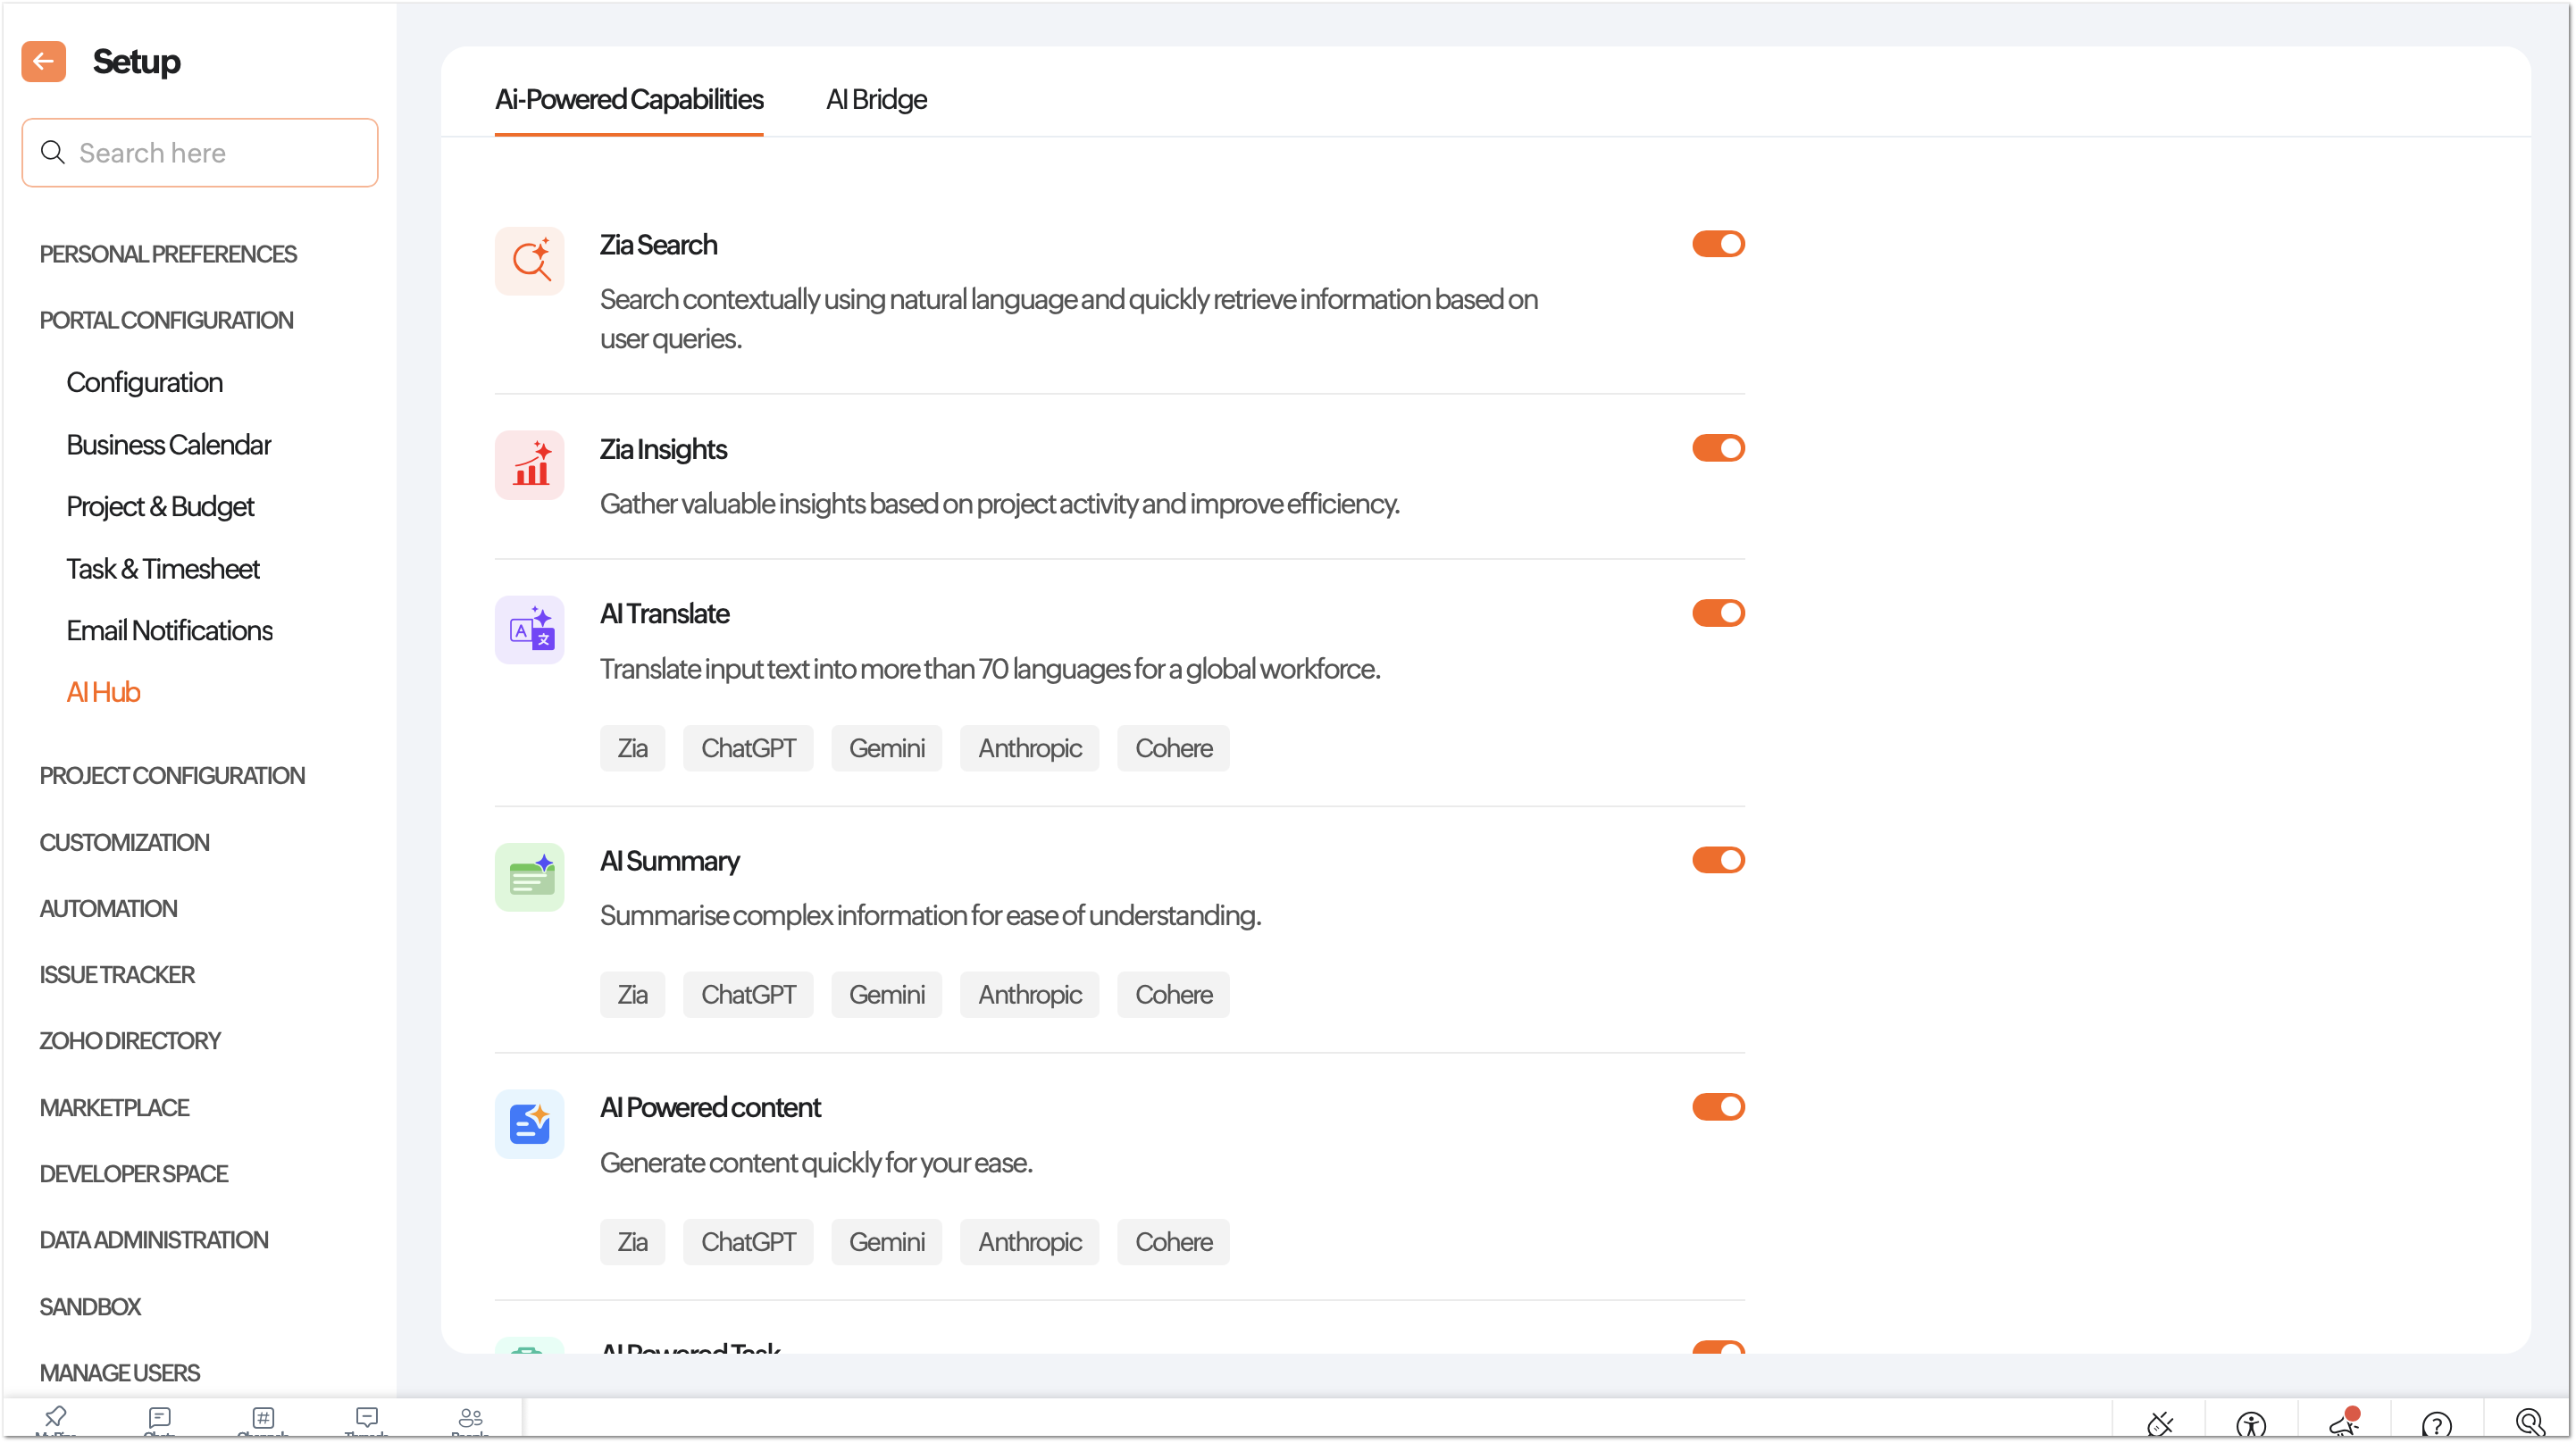The height and width of the screenshot is (1443, 2576).
Task: Click the Zia Insights chart icon
Action: (x=529, y=465)
